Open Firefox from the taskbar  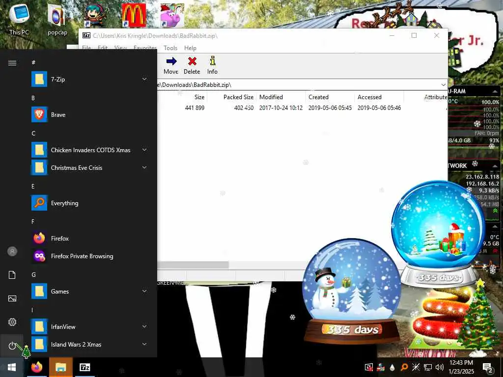pyautogui.click(x=36, y=367)
